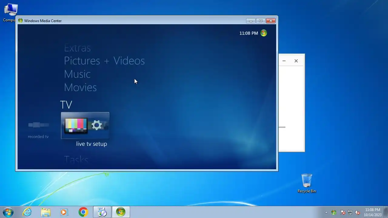Launch Google Chrome from the taskbar
This screenshot has width=388, height=218.
tap(83, 212)
